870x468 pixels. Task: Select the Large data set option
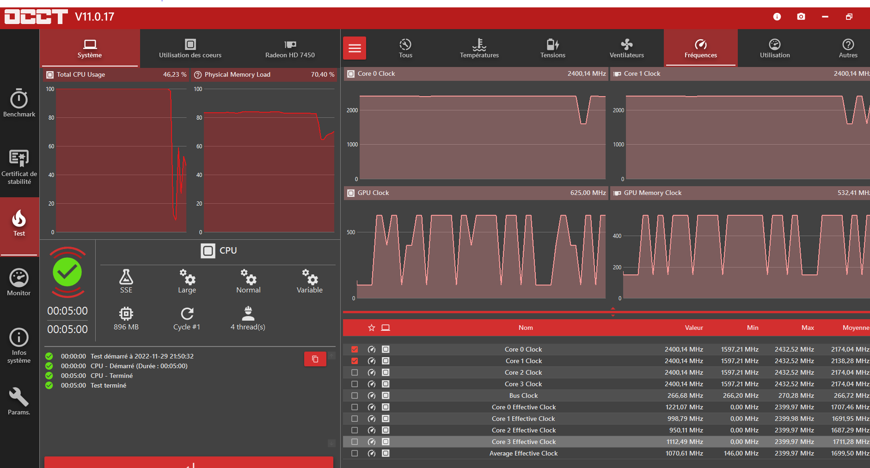pyautogui.click(x=187, y=281)
